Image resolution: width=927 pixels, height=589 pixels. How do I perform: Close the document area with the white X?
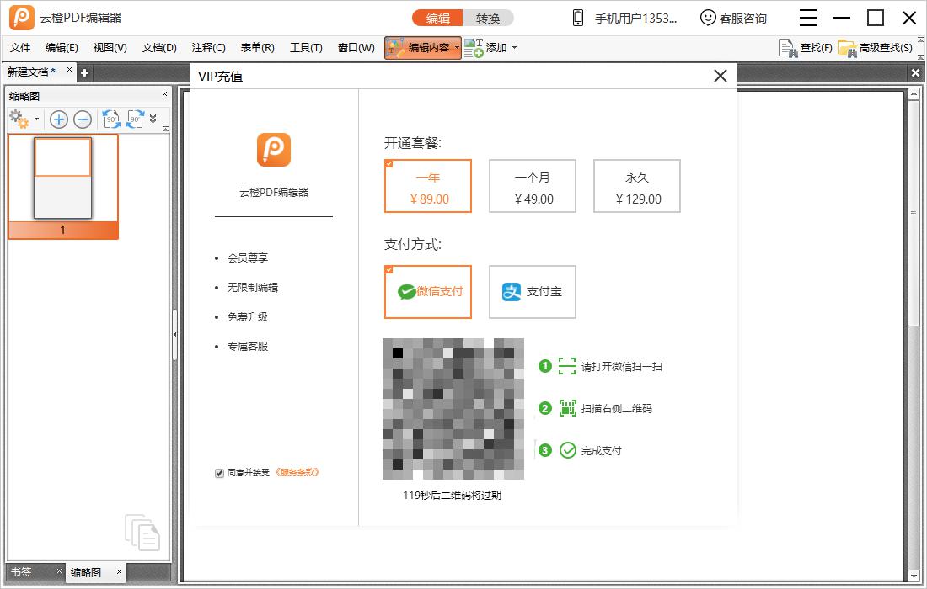[x=915, y=72]
